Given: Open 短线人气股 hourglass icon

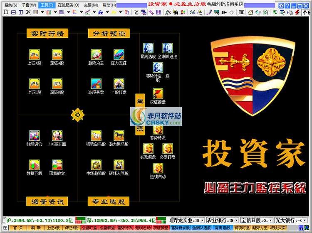Looking at the screenshot, I should (x=119, y=164).
